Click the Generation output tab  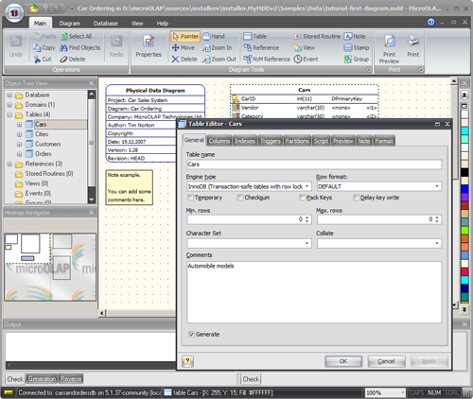point(42,379)
